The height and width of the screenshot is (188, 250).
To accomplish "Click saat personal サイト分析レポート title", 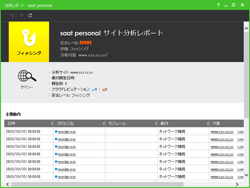I will (112, 33).
